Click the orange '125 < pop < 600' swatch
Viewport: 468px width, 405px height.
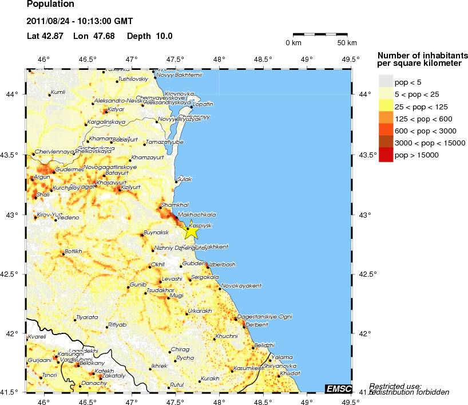pyautogui.click(x=386, y=119)
